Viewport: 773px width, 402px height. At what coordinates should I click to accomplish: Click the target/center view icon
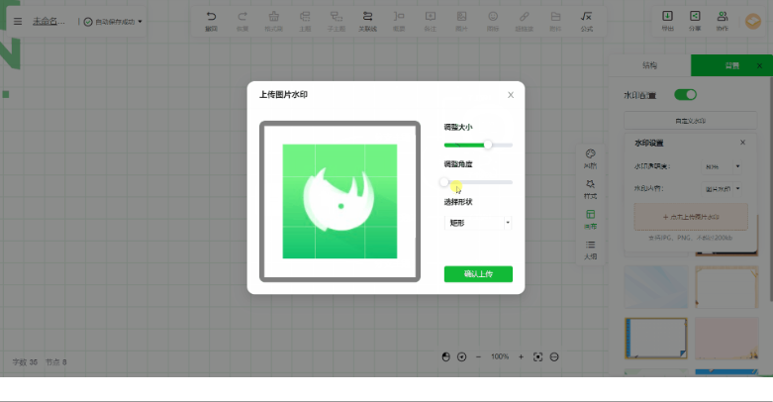[462, 357]
